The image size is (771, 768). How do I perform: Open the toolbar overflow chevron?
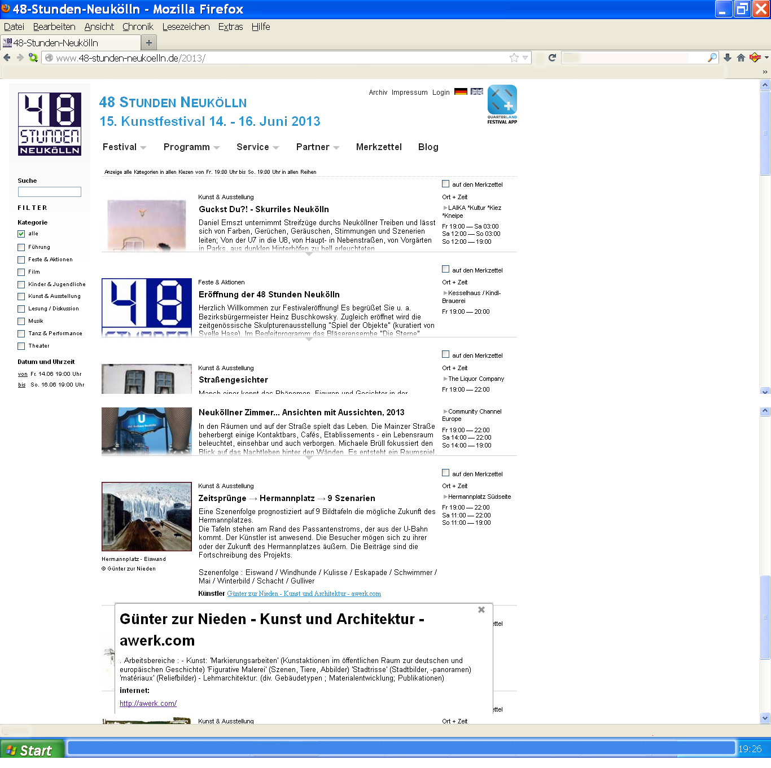point(765,72)
